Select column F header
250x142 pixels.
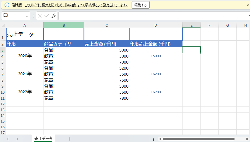tap(209, 25)
